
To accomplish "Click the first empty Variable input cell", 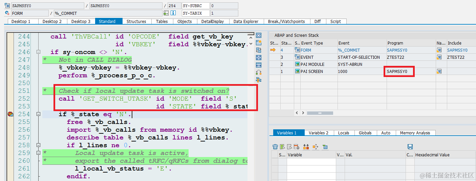I will (x=311, y=162).
